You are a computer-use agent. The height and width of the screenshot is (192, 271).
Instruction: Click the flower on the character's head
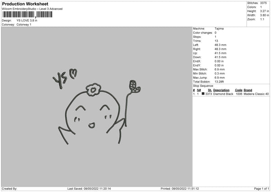93,90
